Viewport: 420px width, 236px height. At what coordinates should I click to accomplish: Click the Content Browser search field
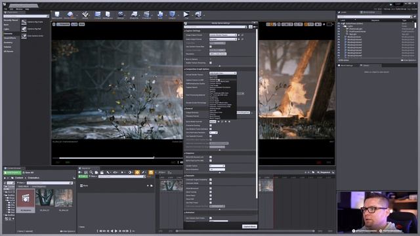tap(50, 183)
